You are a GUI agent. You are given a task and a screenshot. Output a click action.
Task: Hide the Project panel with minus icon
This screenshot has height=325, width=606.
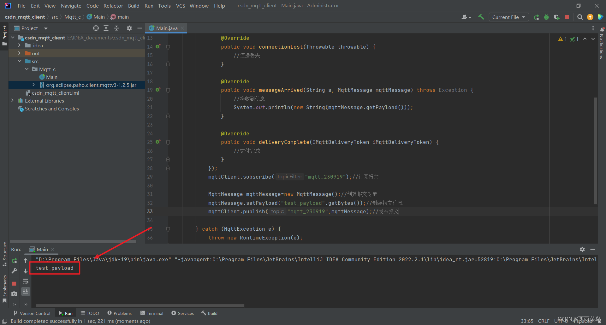pyautogui.click(x=140, y=28)
